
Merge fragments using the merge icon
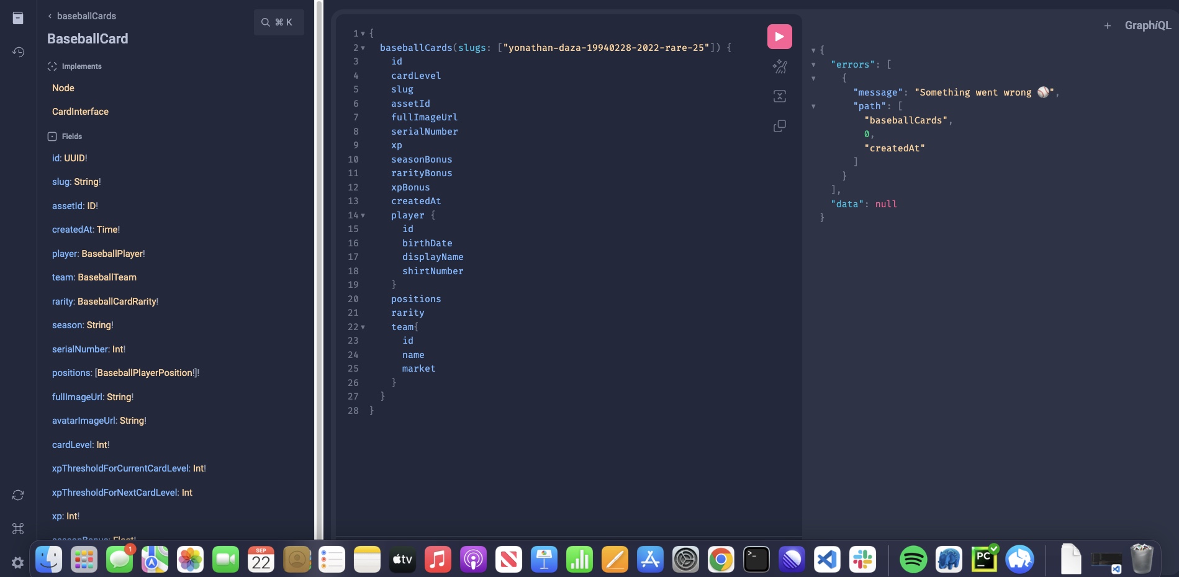(780, 96)
